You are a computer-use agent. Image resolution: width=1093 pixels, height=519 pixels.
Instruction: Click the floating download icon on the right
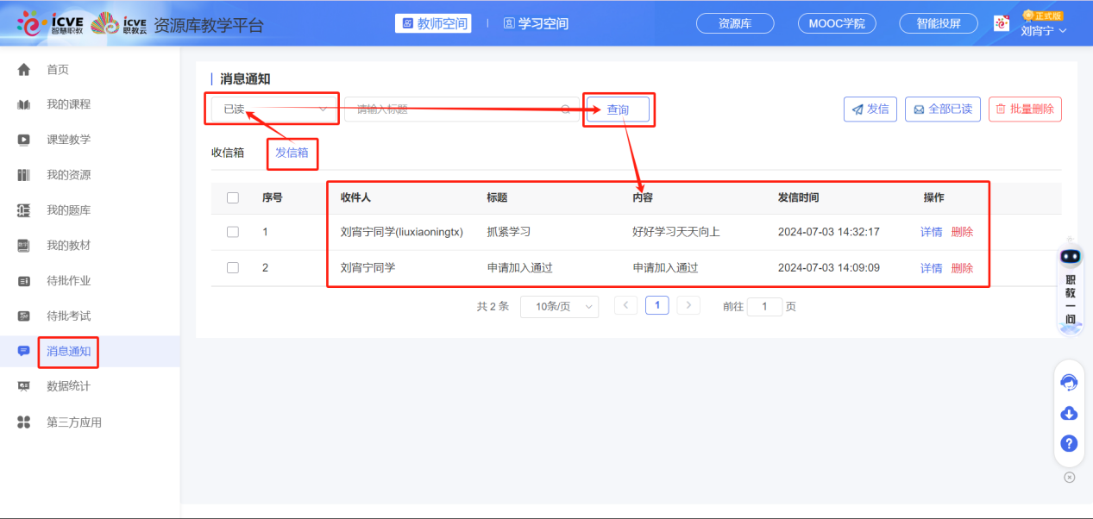[1068, 413]
